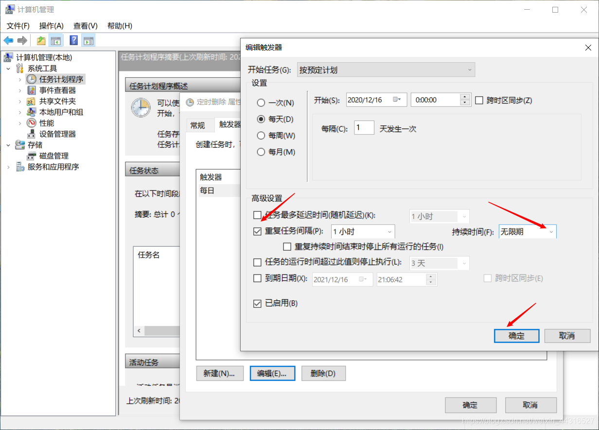Open the 重复任务间隔 1 小时 dropdown
The width and height of the screenshot is (599, 430).
tap(363, 232)
